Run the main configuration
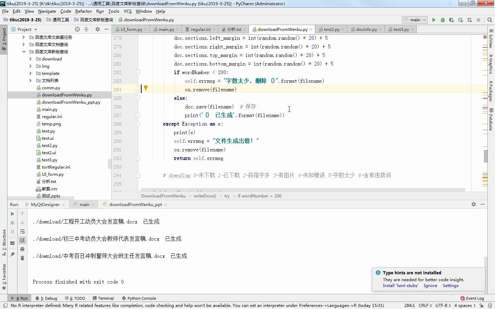The image size is (495, 309). (434, 20)
